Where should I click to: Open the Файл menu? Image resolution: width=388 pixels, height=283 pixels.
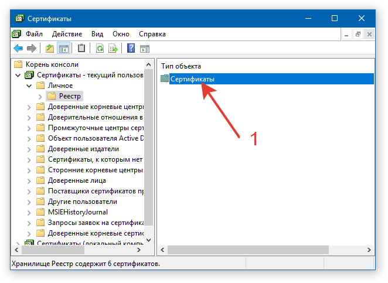(34, 34)
